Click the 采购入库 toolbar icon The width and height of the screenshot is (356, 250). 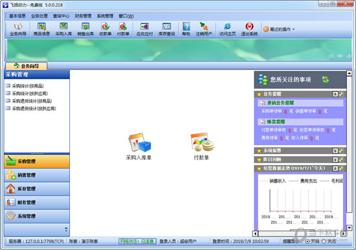[63, 29]
